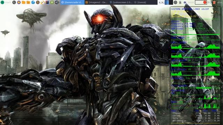Click the chrome process row in conky
Viewport: 223px width, 125px height.
196,116
